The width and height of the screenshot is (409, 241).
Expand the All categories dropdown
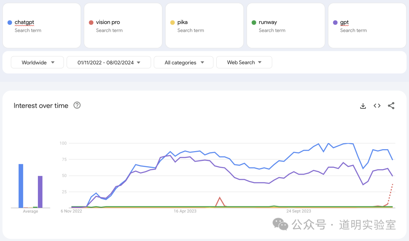[x=184, y=62]
